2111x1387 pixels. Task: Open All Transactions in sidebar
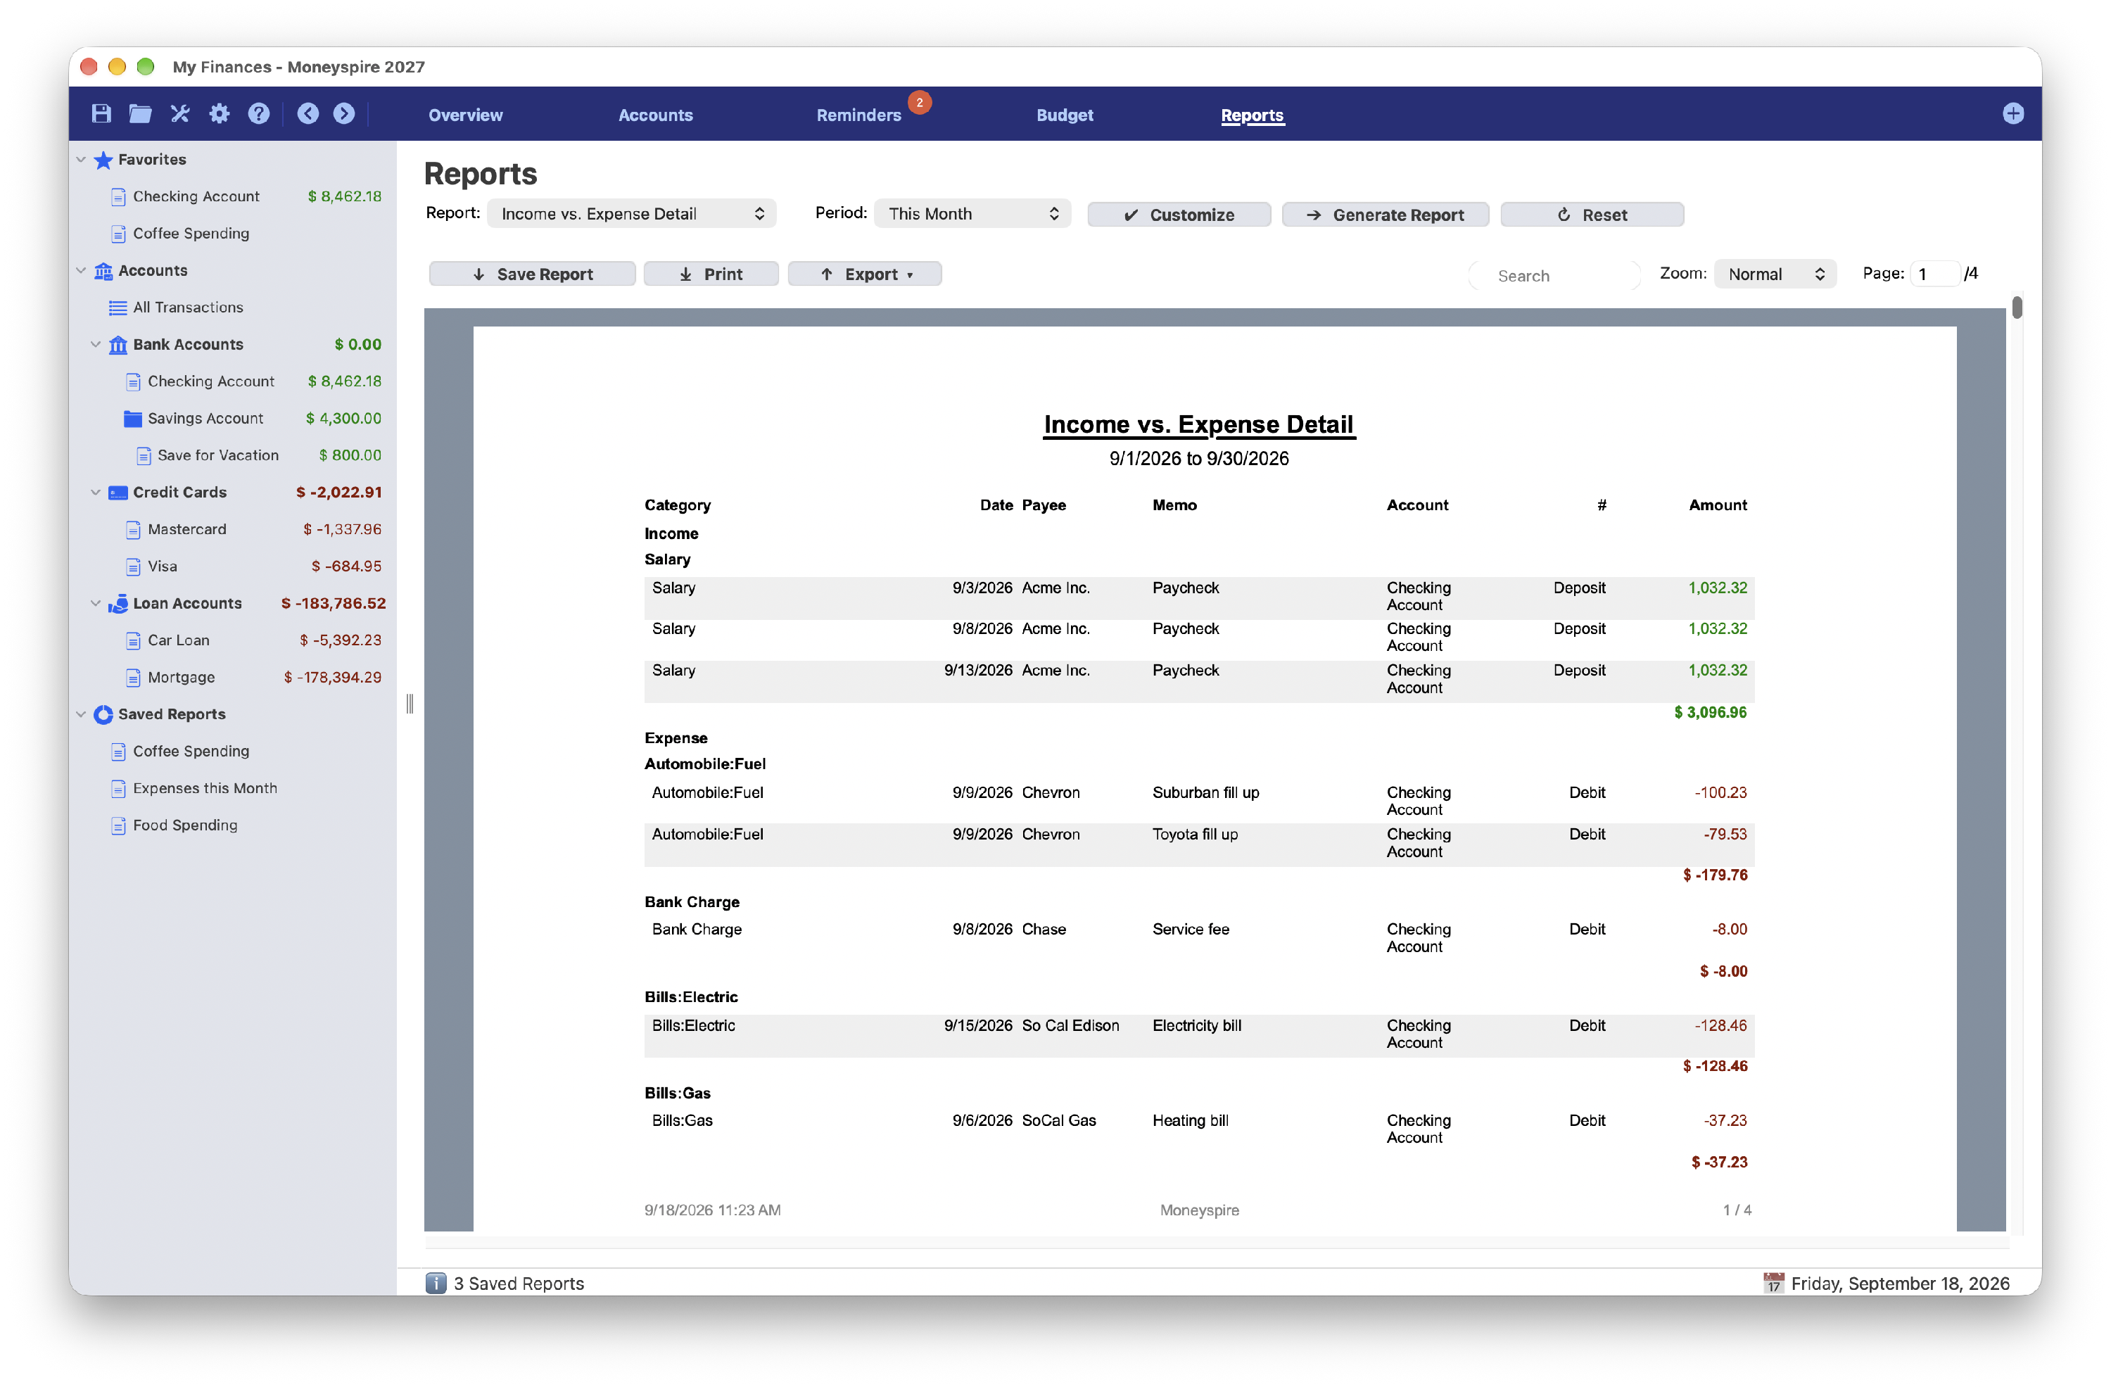[234, 308]
